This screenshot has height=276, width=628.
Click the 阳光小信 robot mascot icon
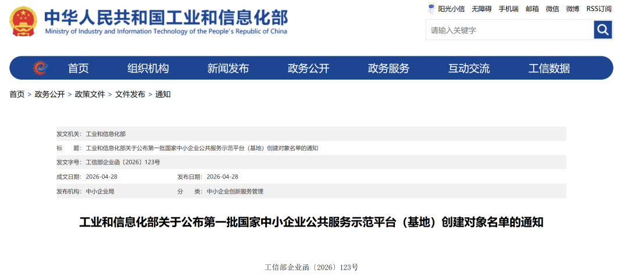click(x=431, y=8)
